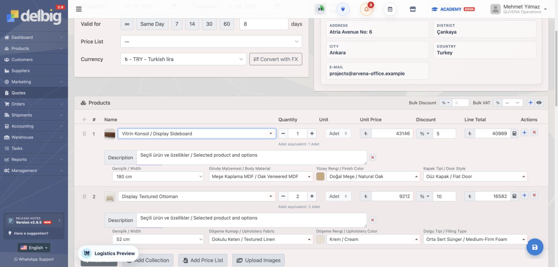Image resolution: width=558 pixels, height=267 pixels.
Task: Open Display Textured Ottoman name dropdown
Action: [197, 196]
